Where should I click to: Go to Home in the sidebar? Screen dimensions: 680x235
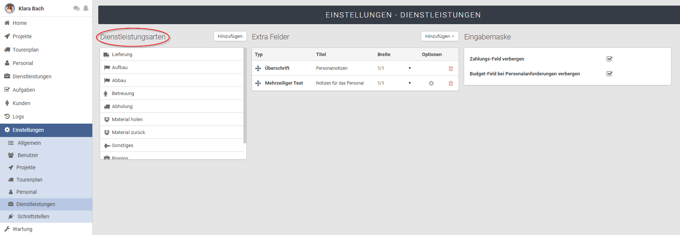pyautogui.click(x=46, y=23)
